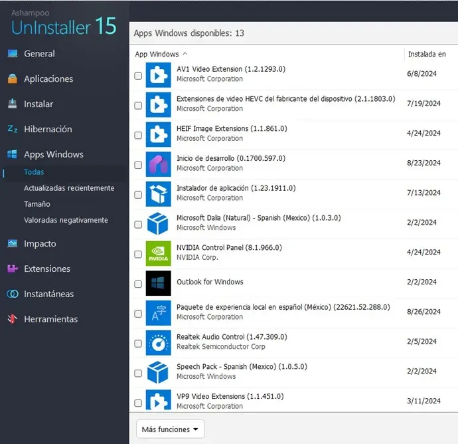458x444 pixels.
Task: Check the HEIF Image Extensions checkbox
Action: (x=138, y=135)
